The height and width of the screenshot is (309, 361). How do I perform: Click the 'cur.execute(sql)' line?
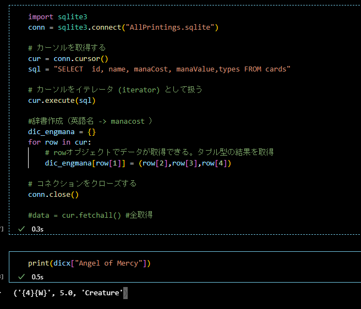click(62, 101)
